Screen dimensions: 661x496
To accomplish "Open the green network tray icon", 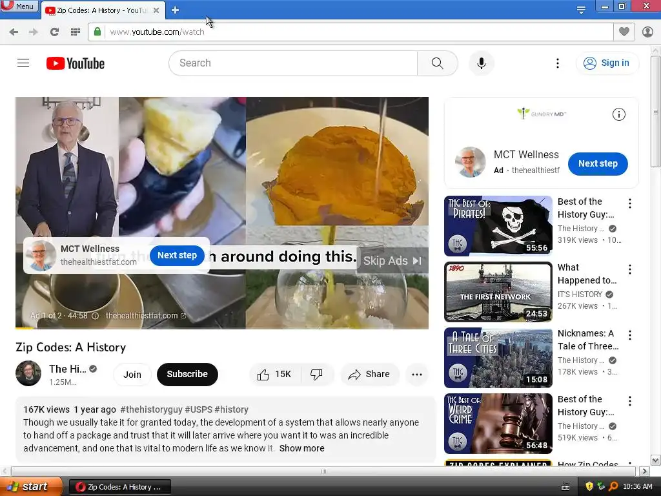I will 601,487.
